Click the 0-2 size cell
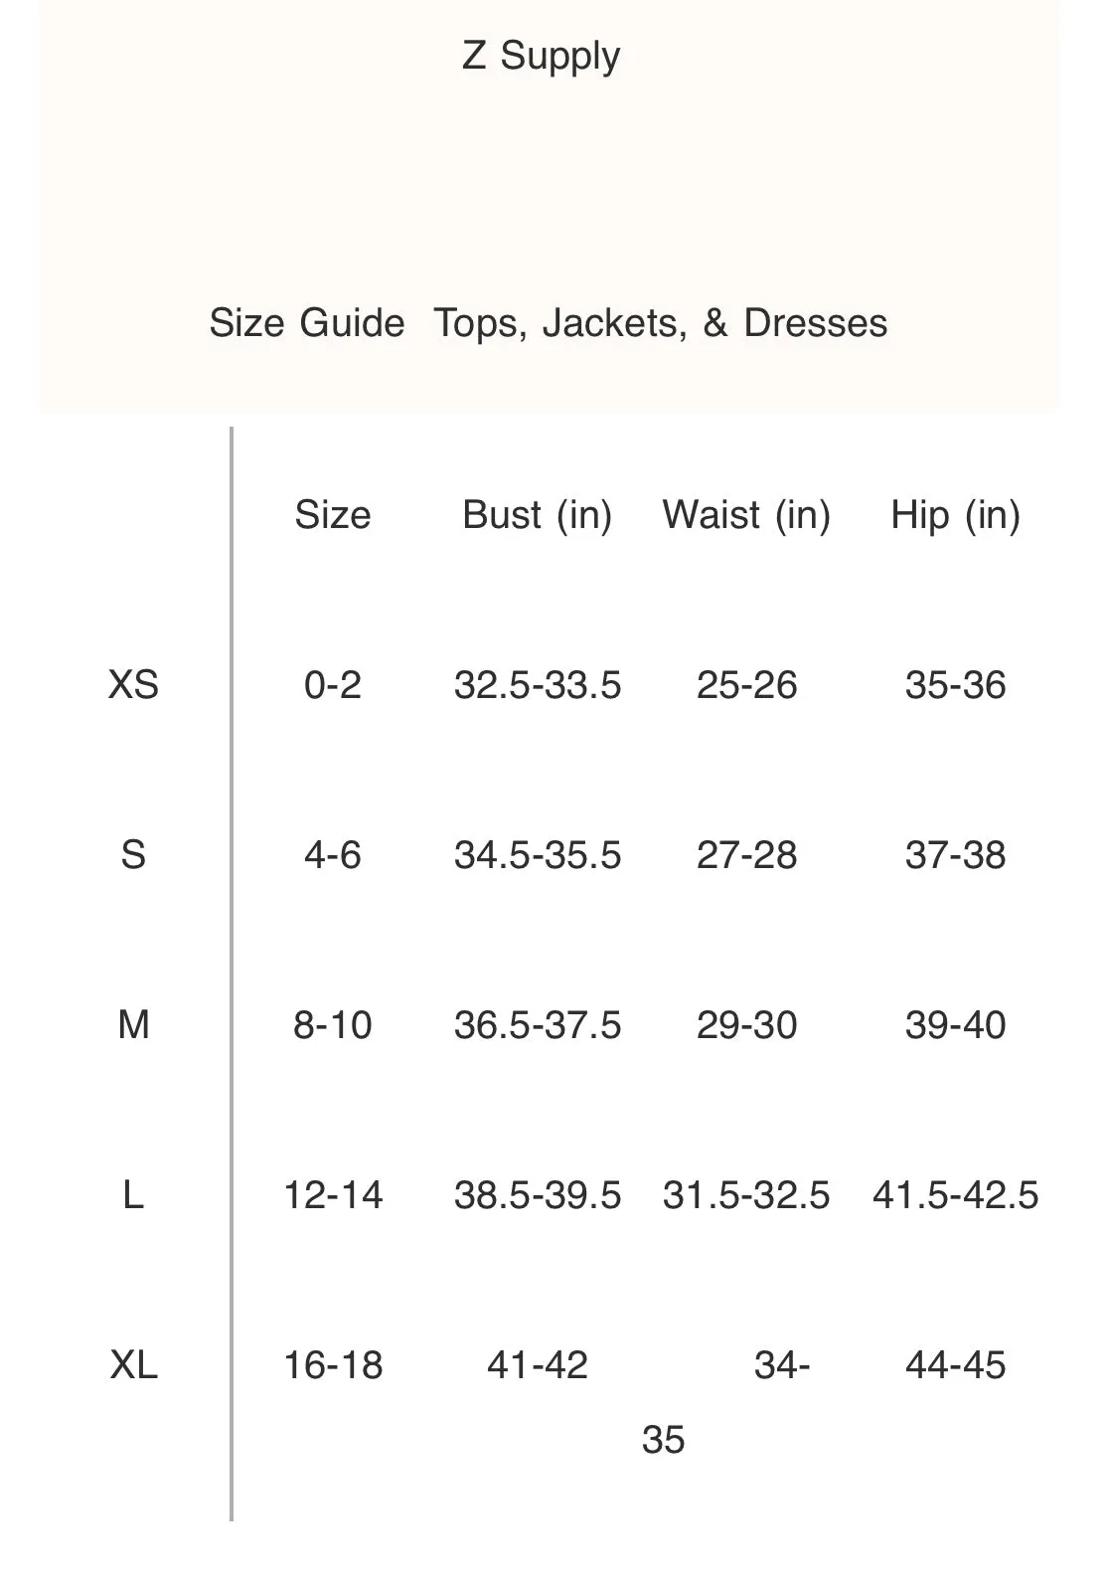Screen dimensions: 1108x1589 coord(333,685)
